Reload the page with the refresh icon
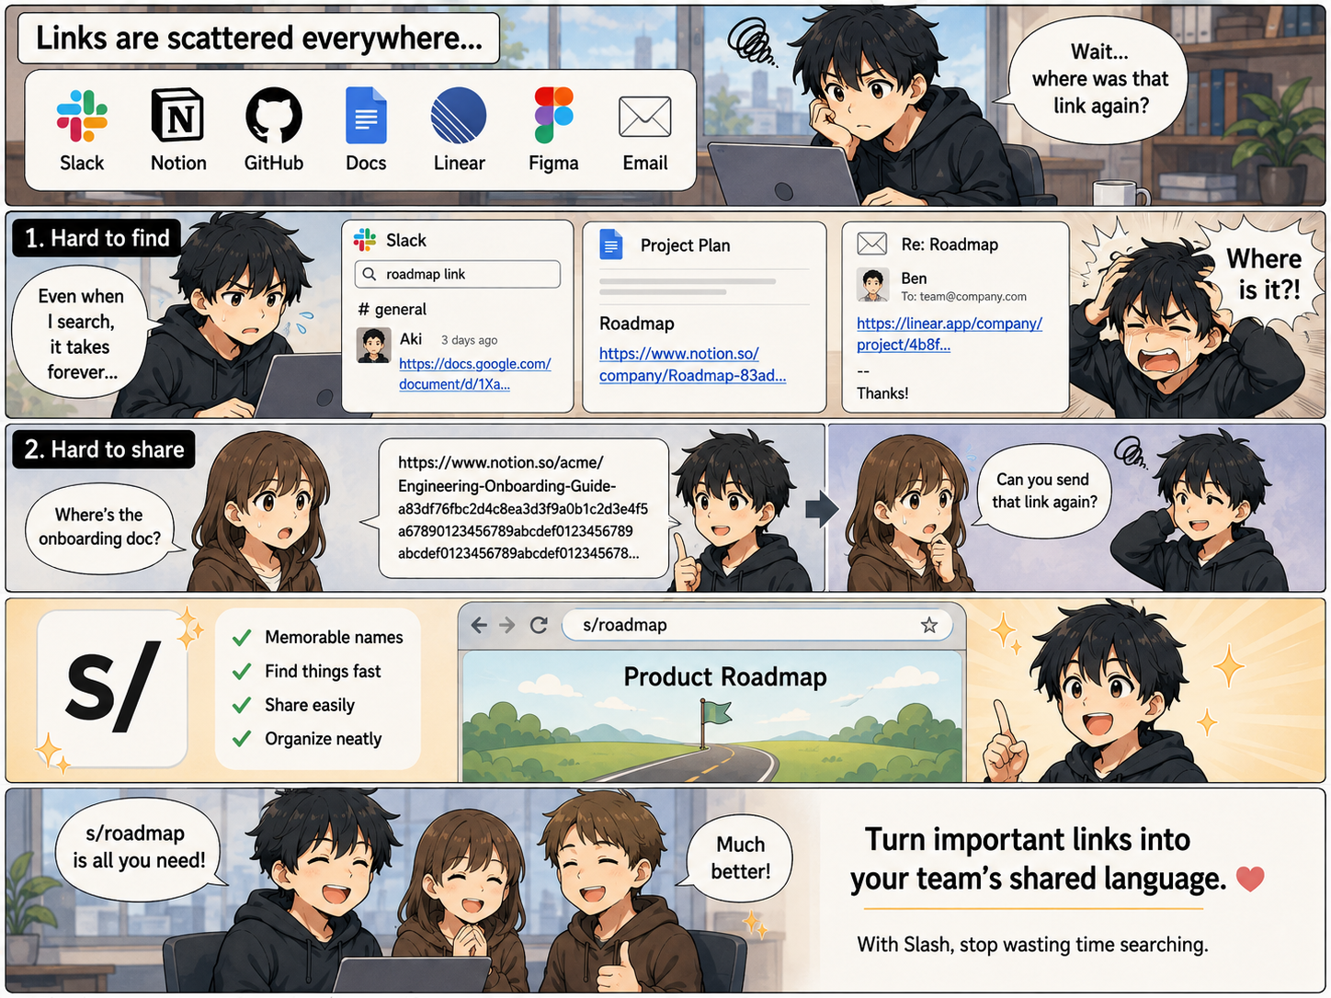The width and height of the screenshot is (1331, 998). click(539, 625)
